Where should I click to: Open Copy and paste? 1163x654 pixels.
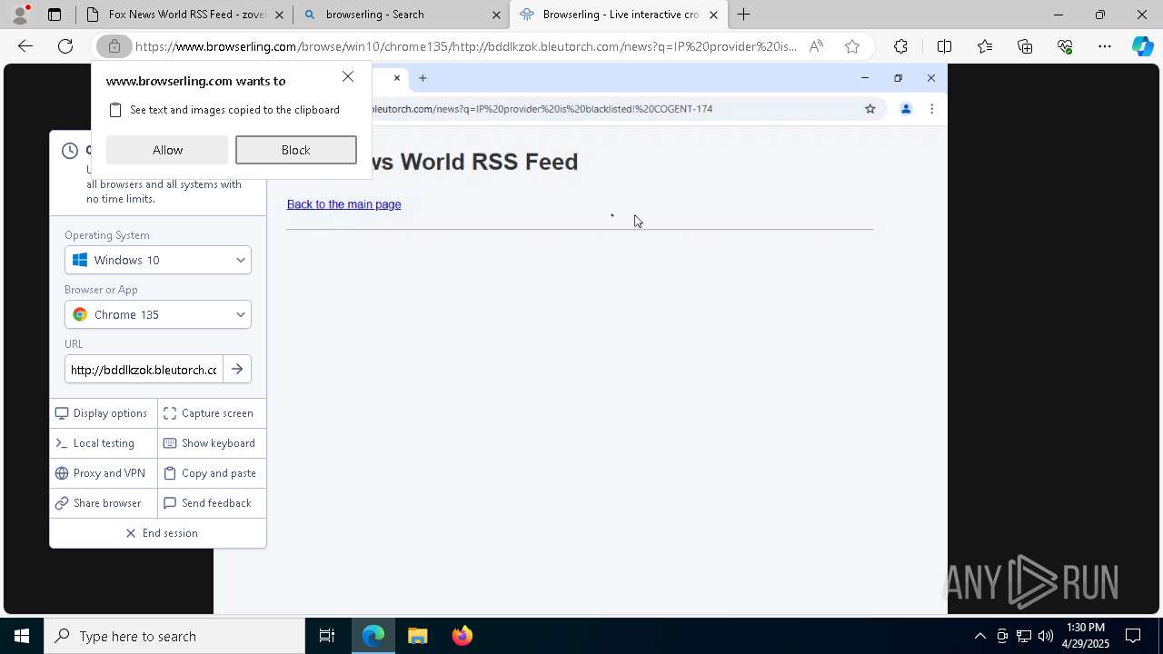pos(210,473)
